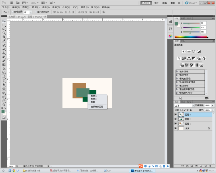Toggle the lock transparent pixels option
Image resolution: width=216 pixels, height=173 pixels.
click(181, 110)
